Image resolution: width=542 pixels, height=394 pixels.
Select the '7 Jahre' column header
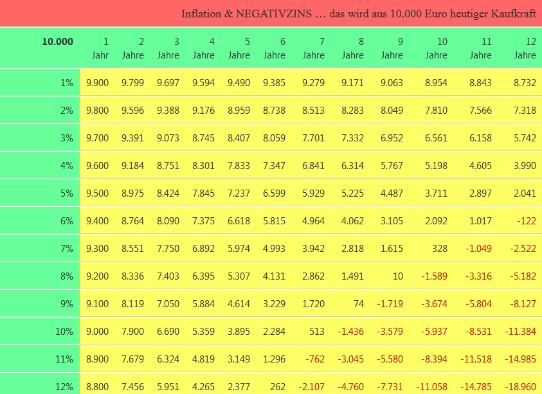(x=314, y=48)
